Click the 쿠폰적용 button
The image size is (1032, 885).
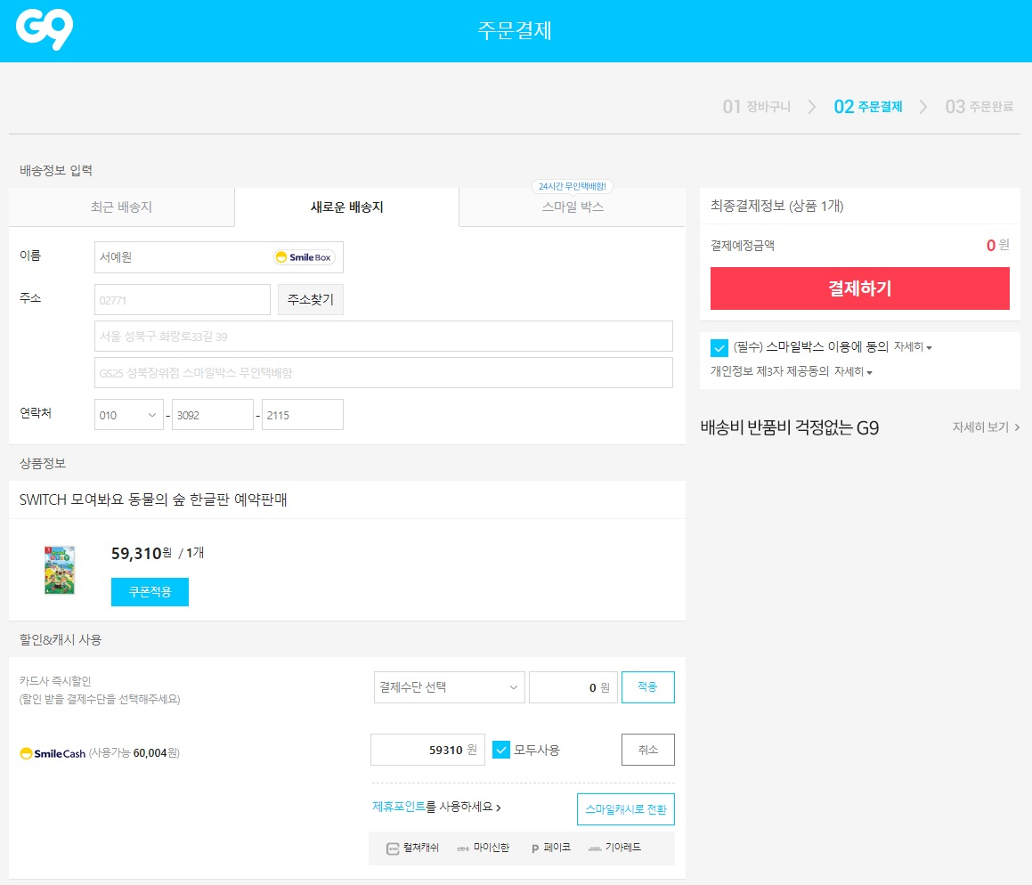pyautogui.click(x=150, y=592)
